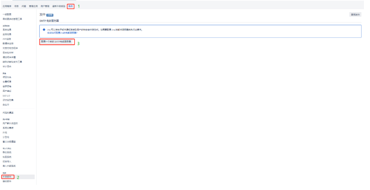Select 问题收集器 (Issue collectors) in sidebar

pos(8,113)
